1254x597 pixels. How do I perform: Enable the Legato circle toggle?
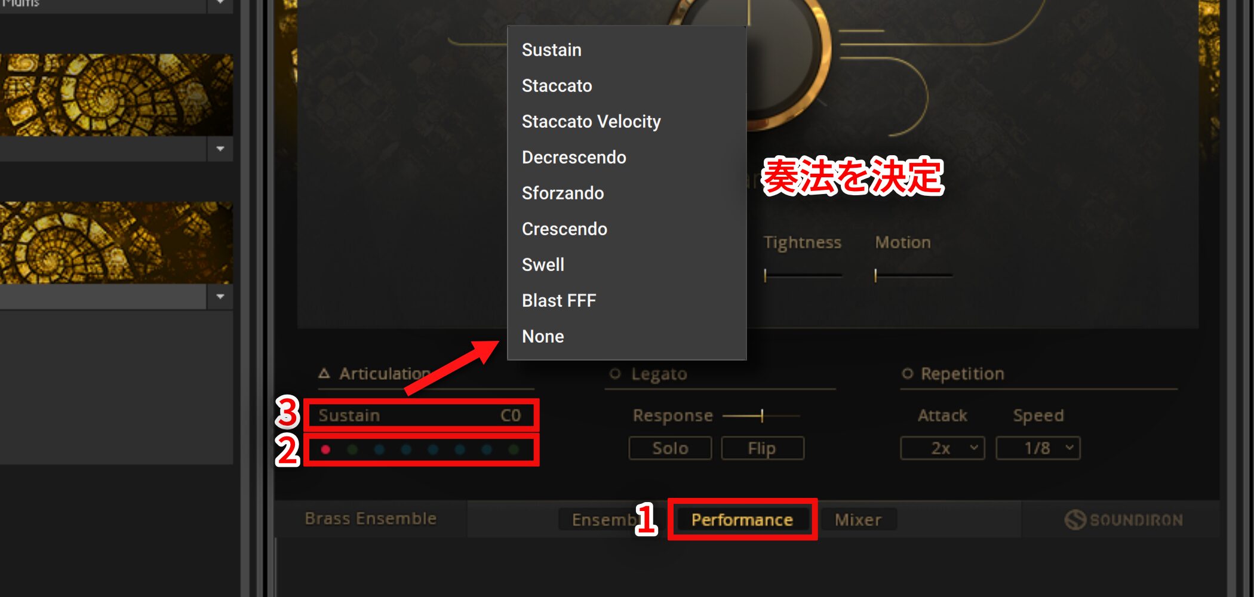[615, 374]
